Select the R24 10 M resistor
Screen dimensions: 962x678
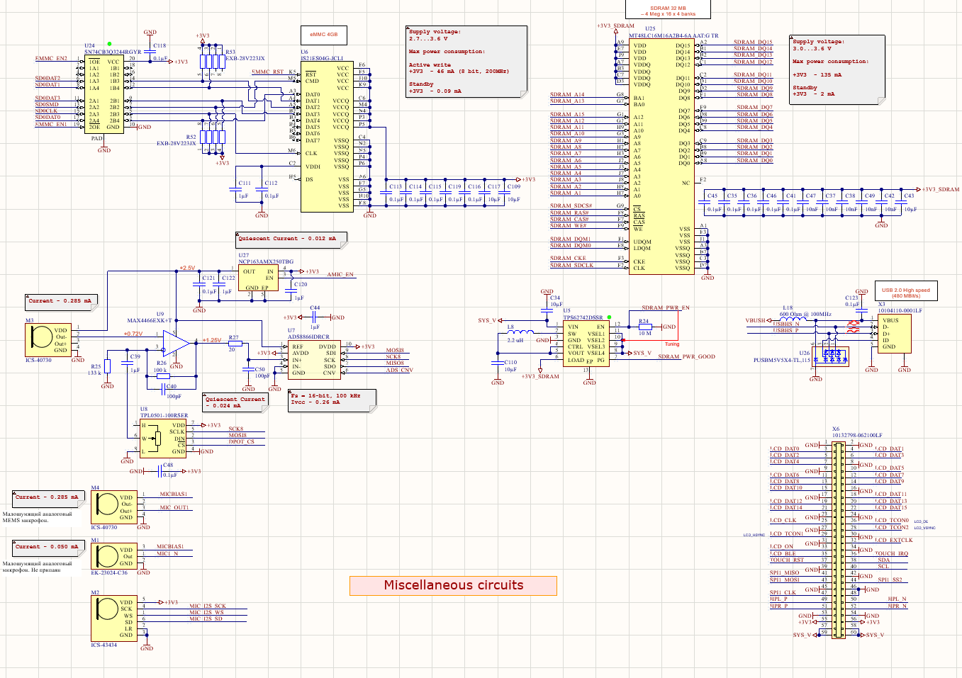click(x=644, y=327)
